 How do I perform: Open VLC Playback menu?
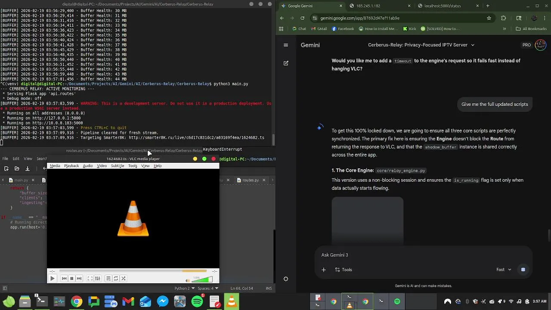(71, 166)
